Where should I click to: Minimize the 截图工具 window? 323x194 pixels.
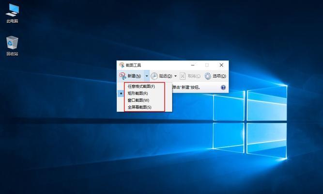(x=193, y=65)
